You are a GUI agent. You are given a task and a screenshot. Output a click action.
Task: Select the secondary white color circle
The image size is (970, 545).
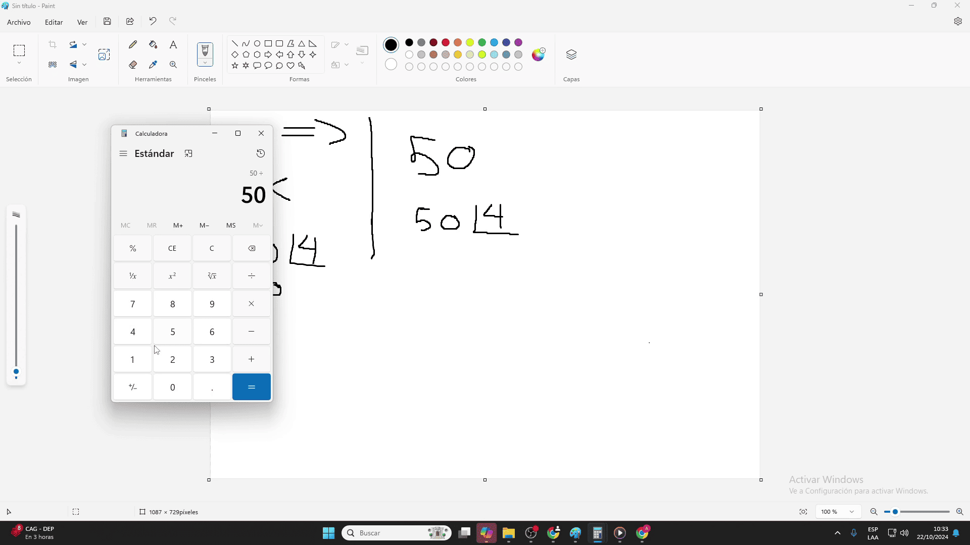391,64
